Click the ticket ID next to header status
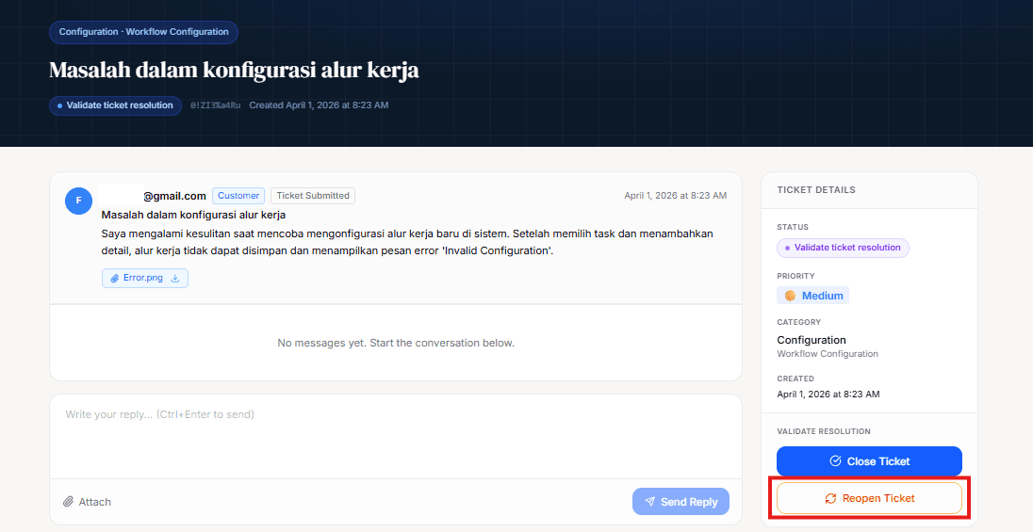Screen dimensions: 1033x532 [215, 105]
